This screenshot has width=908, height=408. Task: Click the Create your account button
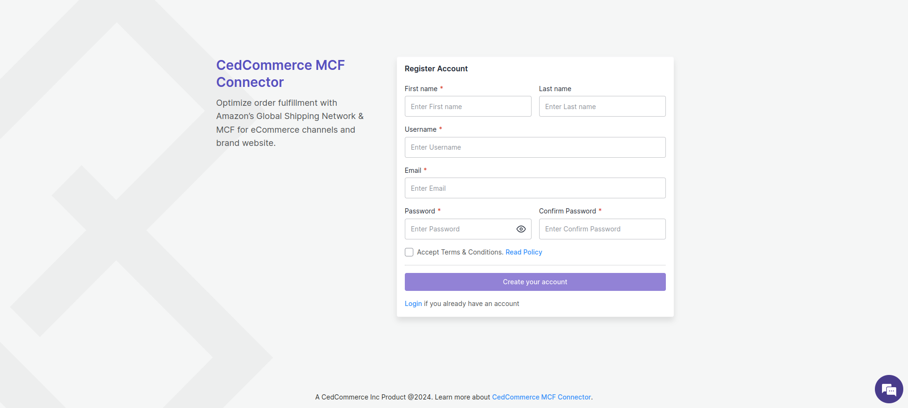[535, 282]
